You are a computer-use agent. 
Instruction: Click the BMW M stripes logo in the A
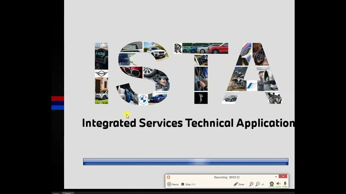(x=251, y=86)
